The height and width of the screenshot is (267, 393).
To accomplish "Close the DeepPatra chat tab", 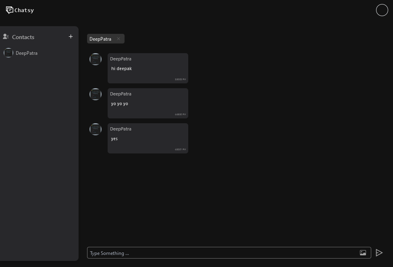I will [119, 39].
